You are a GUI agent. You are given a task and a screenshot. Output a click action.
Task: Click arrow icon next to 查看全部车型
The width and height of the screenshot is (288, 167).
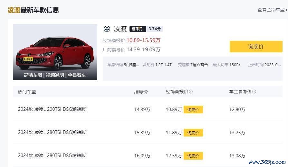[286, 10]
